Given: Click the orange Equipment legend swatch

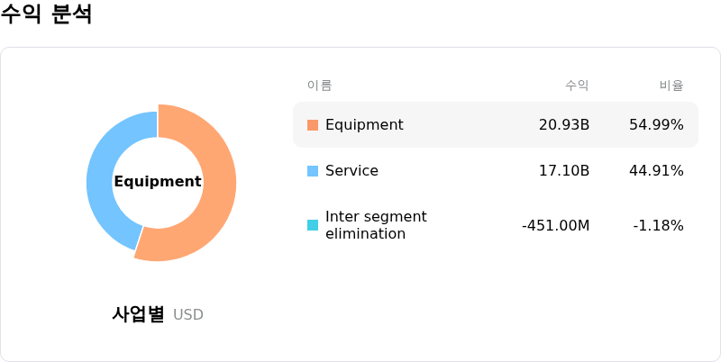Looking at the screenshot, I should [313, 125].
